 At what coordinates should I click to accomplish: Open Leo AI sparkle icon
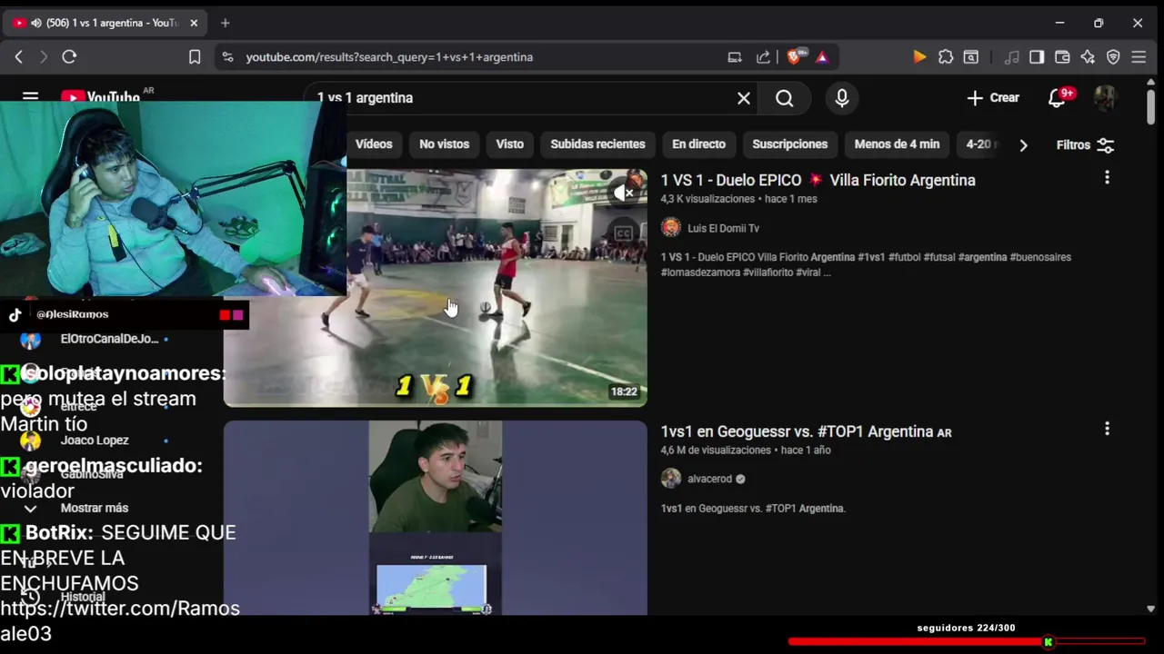tap(1088, 56)
